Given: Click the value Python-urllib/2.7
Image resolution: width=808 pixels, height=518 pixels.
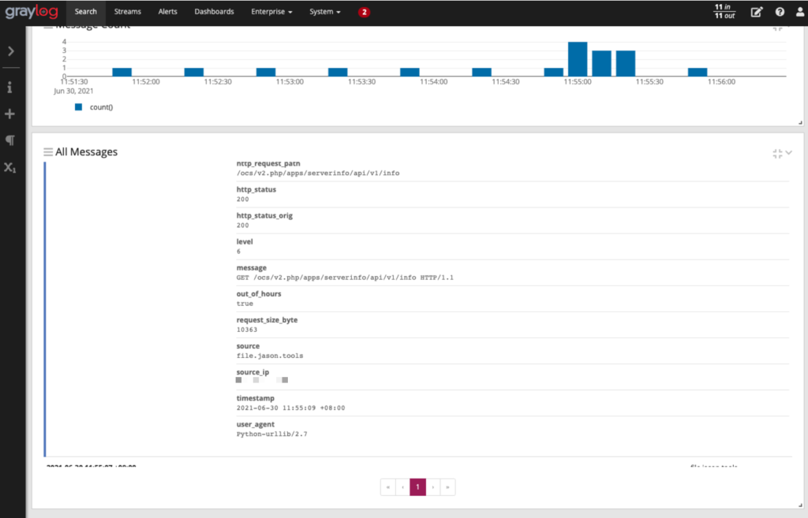Looking at the screenshot, I should pos(271,434).
